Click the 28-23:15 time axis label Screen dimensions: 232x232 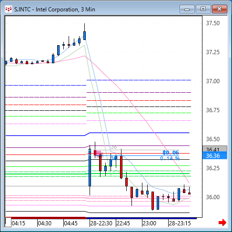coord(180,223)
